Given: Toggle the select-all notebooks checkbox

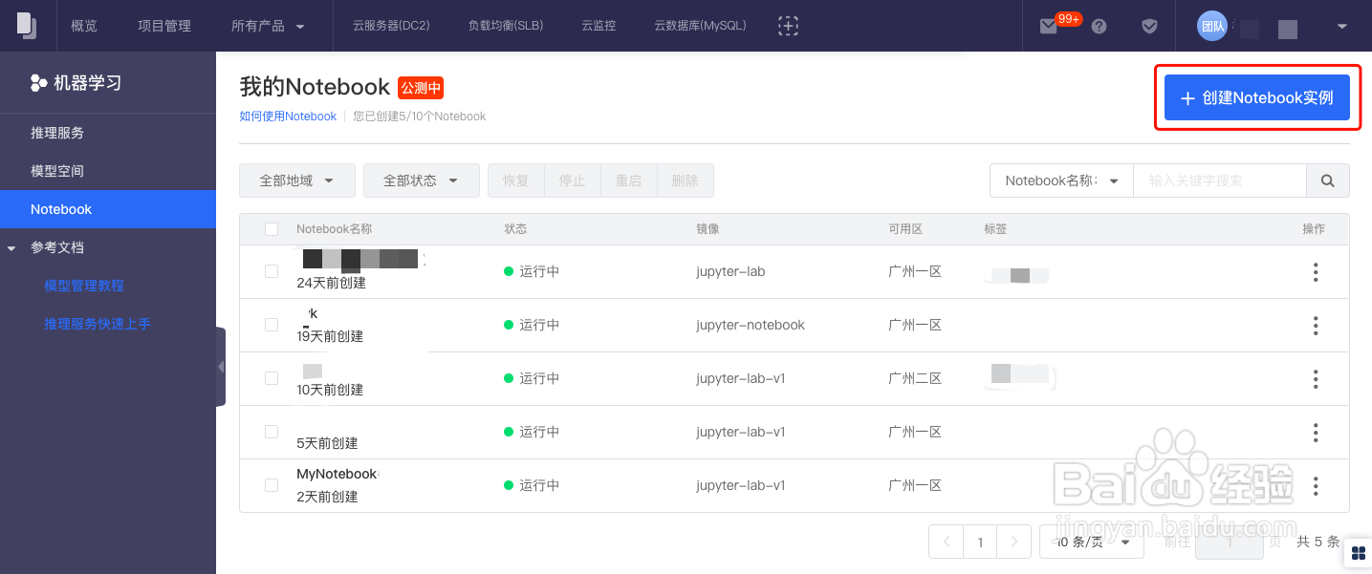Looking at the screenshot, I should 272,229.
